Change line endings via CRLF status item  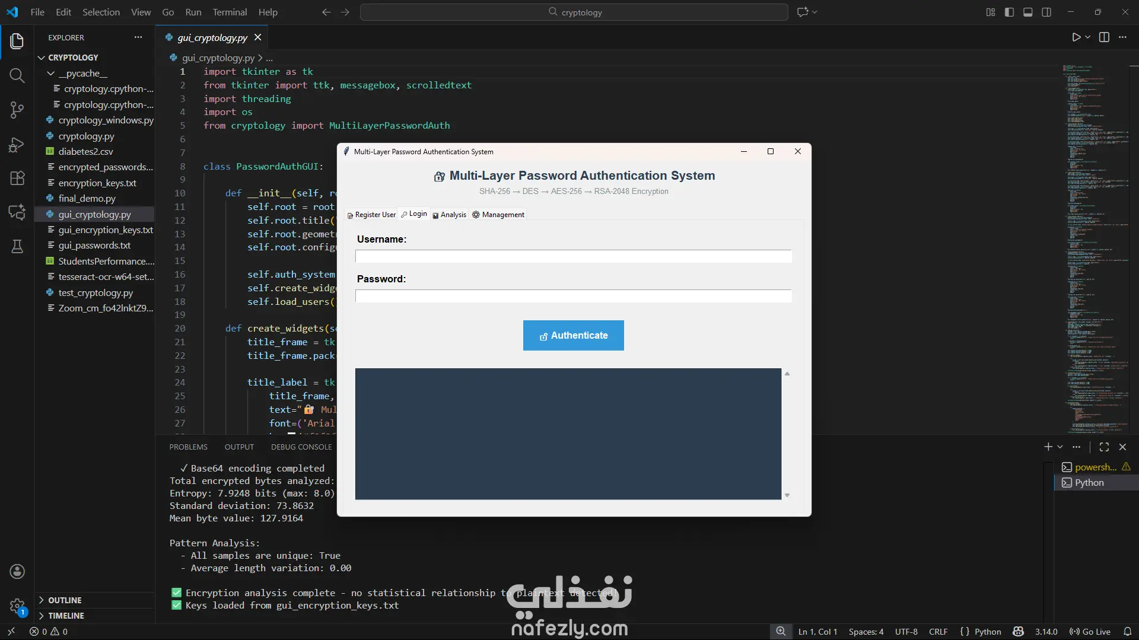pyautogui.click(x=938, y=632)
